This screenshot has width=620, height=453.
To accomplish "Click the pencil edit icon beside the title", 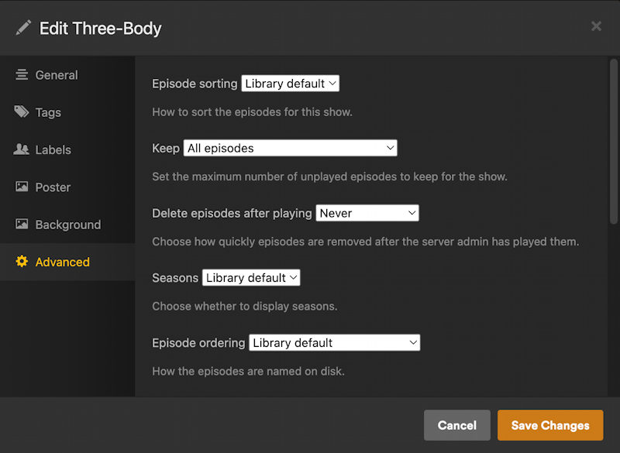I will point(23,28).
